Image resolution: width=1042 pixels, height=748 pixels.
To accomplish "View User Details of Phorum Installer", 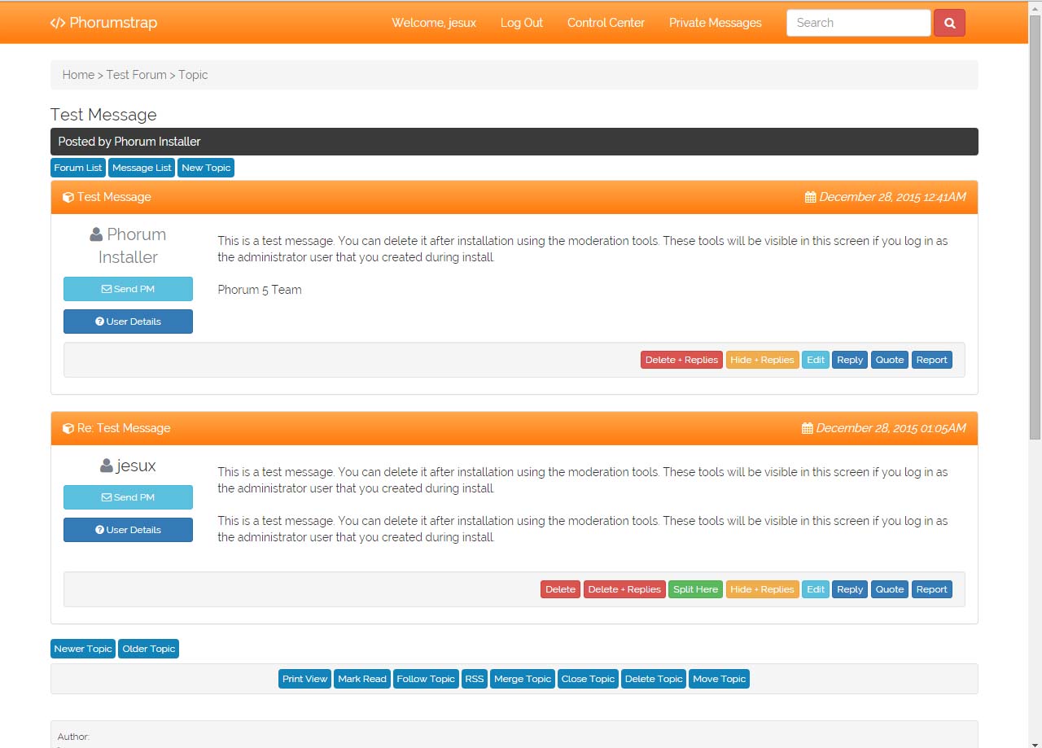I will point(128,322).
